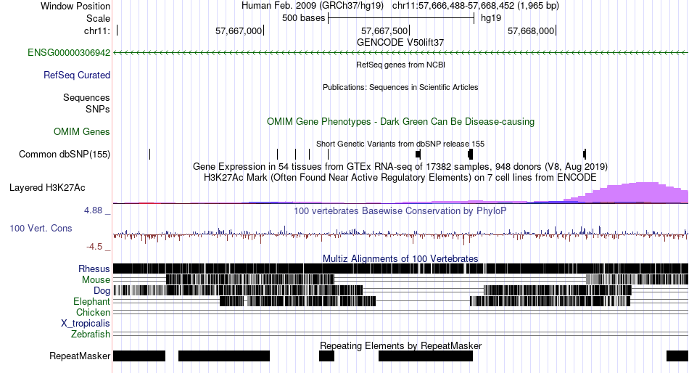Image resolution: width=689 pixels, height=373 pixels.
Task: Click the Layered H3K27Ac track label
Action: (x=47, y=188)
